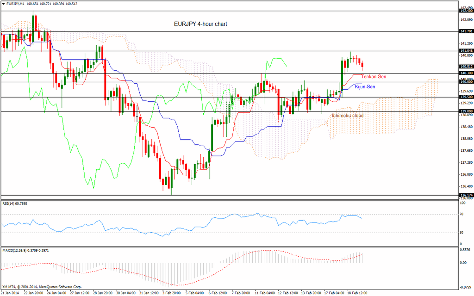The width and height of the screenshot is (474, 296).
Task: Select the 136.174 support price label
Action: pos(466,196)
